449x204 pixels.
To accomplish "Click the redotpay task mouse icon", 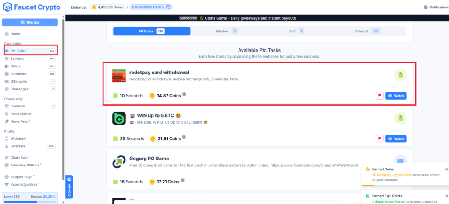I will click(400, 75).
